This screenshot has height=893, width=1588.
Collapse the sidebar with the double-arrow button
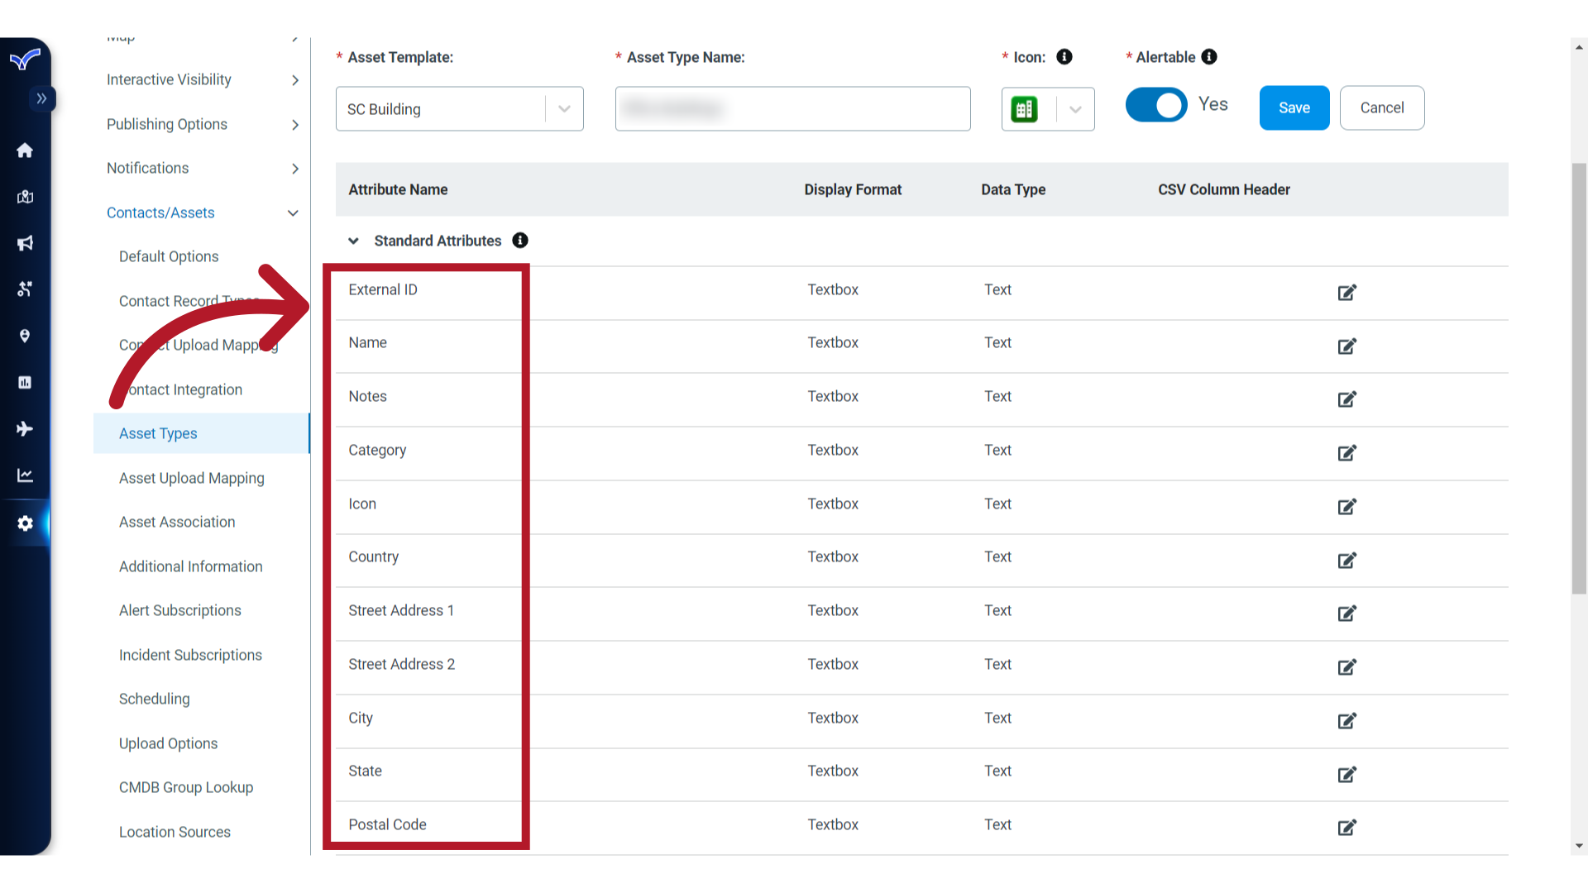42,98
